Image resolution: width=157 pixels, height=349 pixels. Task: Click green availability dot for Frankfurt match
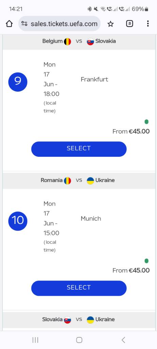pos(146,122)
